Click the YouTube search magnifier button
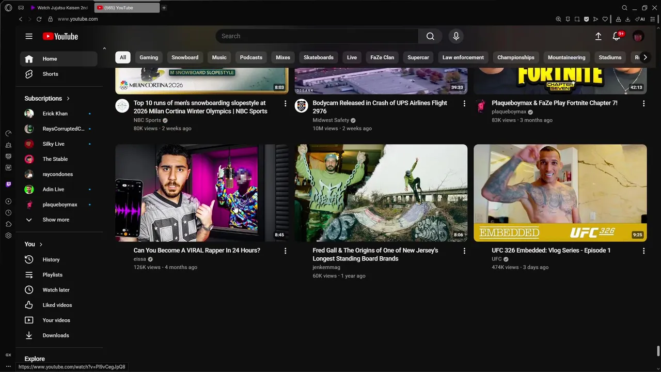The height and width of the screenshot is (372, 661). 430,36
